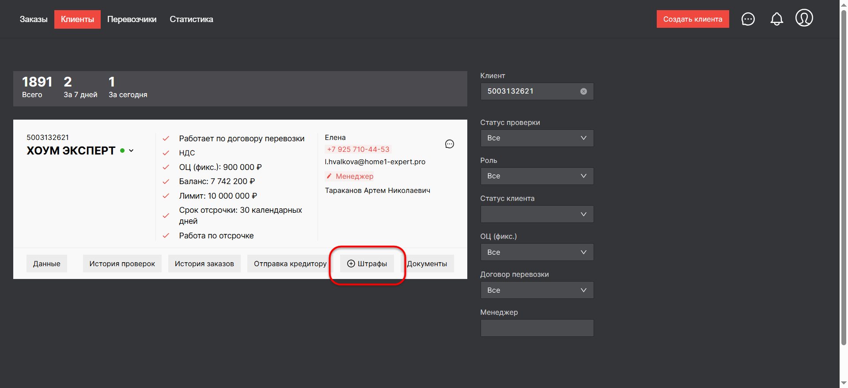The image size is (848, 388).
Task: Switch to the Перевозчики section
Action: coord(132,19)
